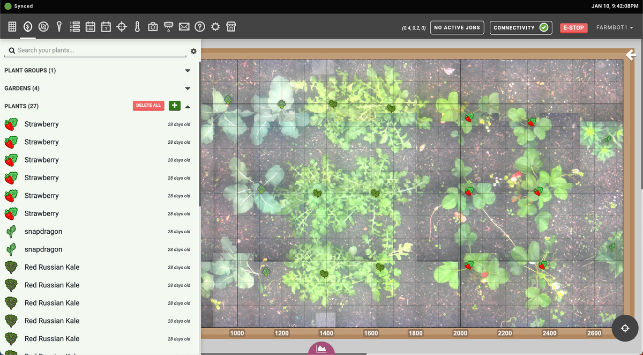The image size is (643, 355).
Task: Open the Sequences panel
Action: pos(74,26)
